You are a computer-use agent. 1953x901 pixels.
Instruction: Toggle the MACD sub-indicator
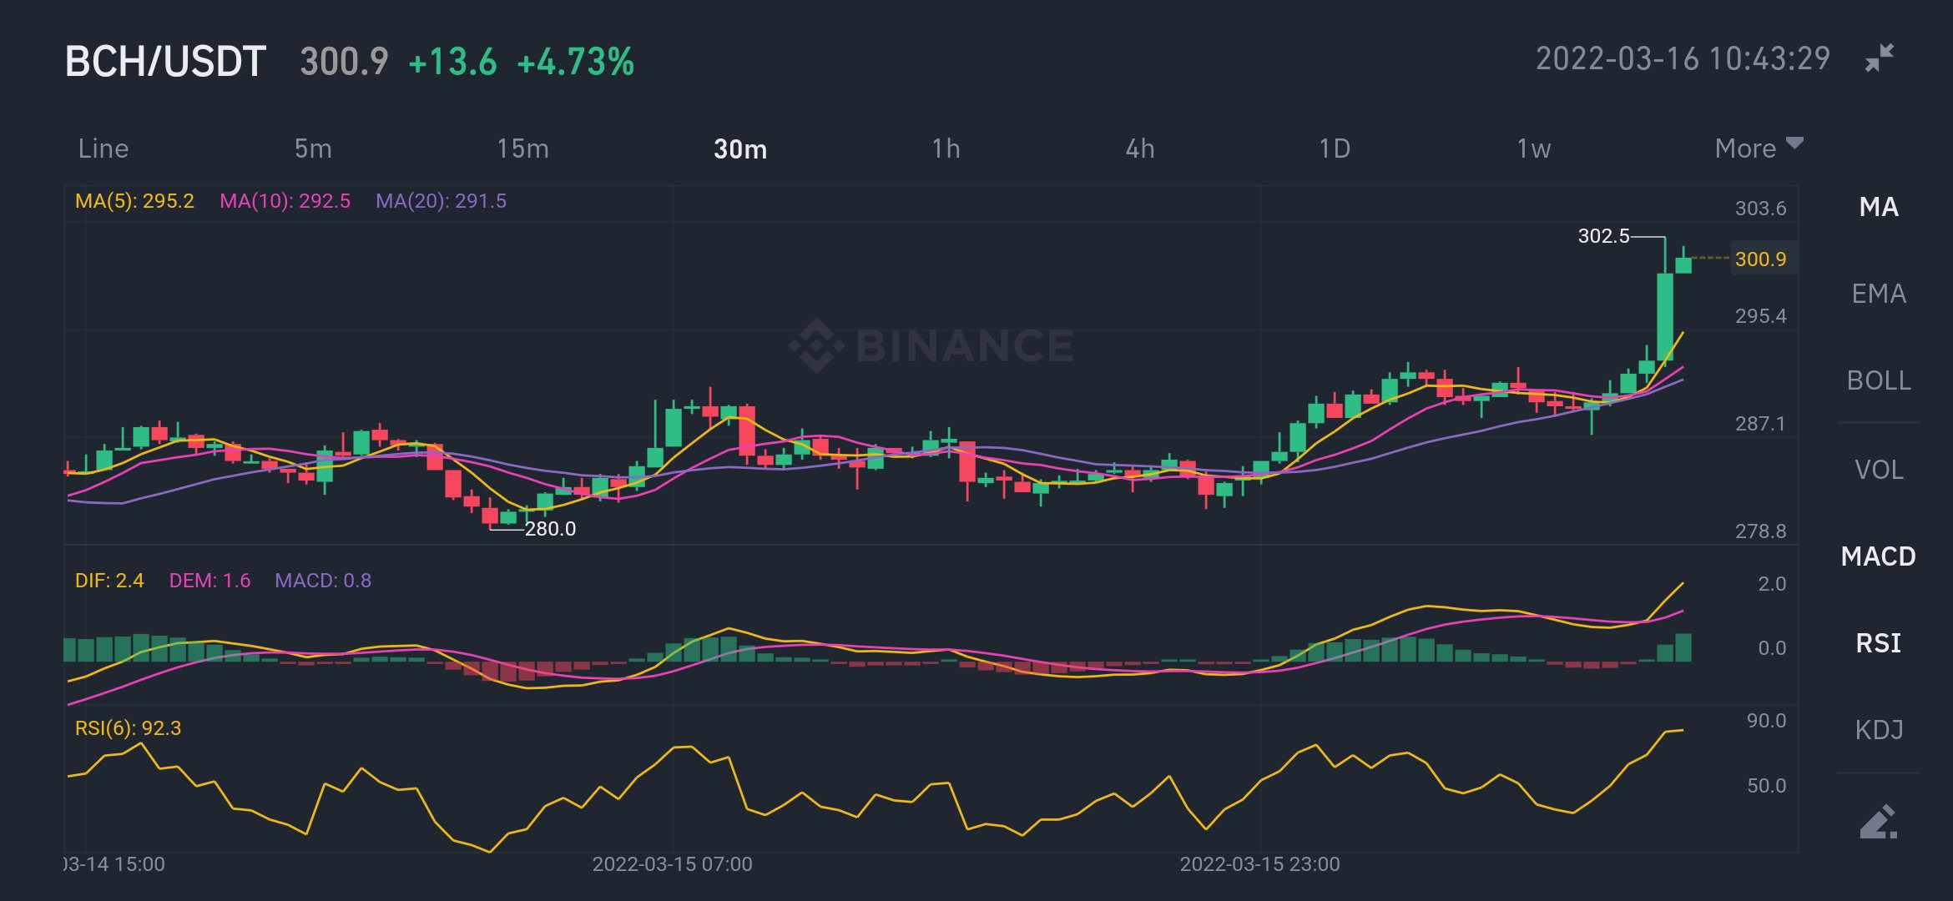[1879, 556]
